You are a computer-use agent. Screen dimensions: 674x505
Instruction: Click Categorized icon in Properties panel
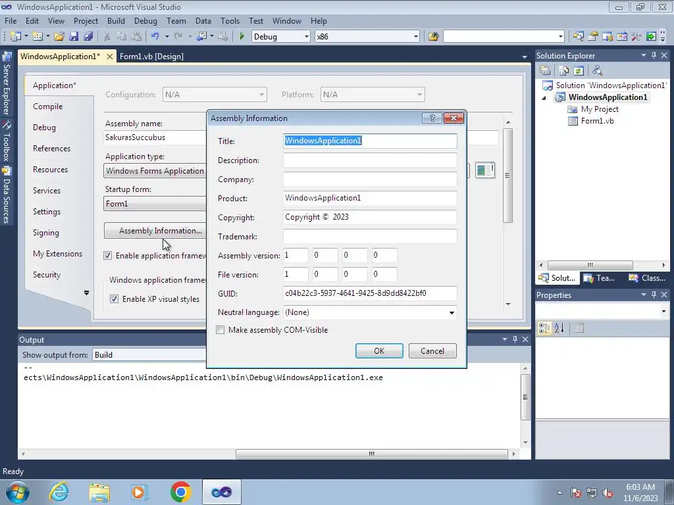[x=544, y=329]
